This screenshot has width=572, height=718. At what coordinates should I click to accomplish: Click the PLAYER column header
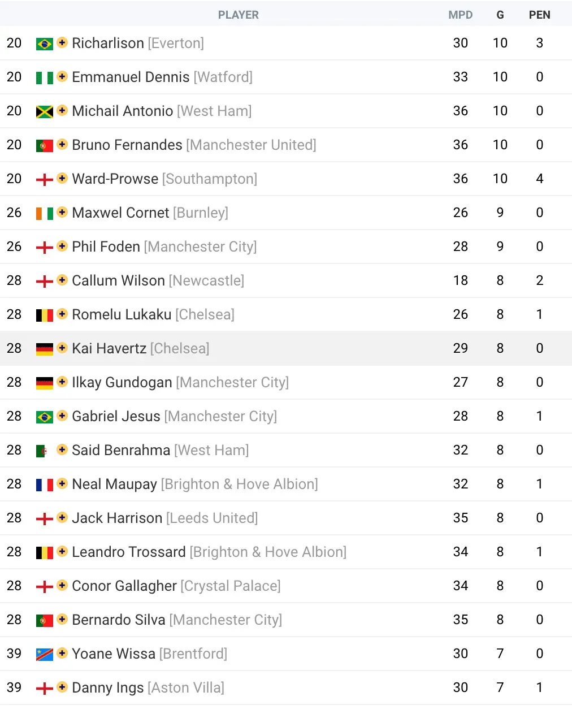tap(238, 15)
